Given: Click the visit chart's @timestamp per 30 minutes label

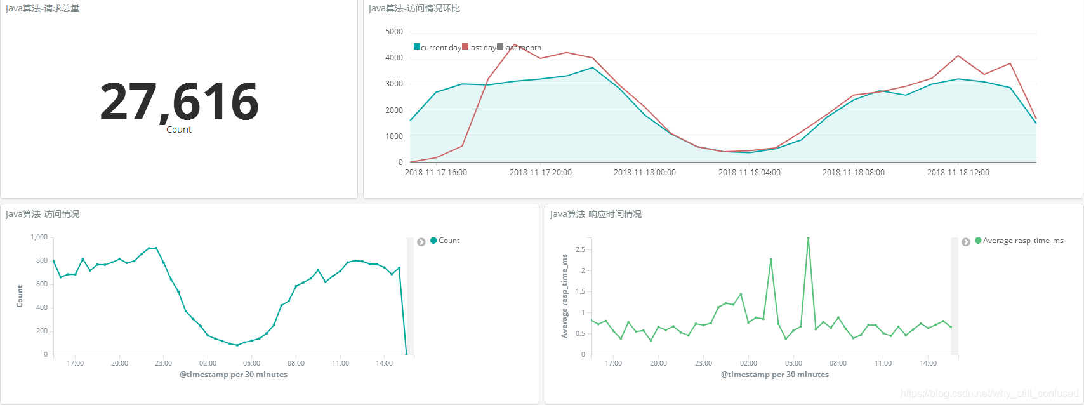Looking at the screenshot, I should 234,375.
